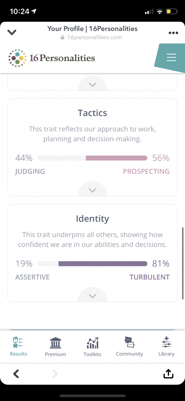Expand the Identity card chevron
The width and height of the screenshot is (185, 401).
(x=92, y=295)
